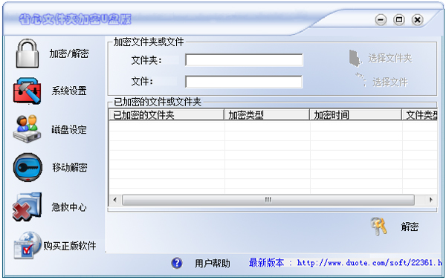Screen dimensions: 446x280
Task: Click the 解密 button
Action: click(410, 227)
